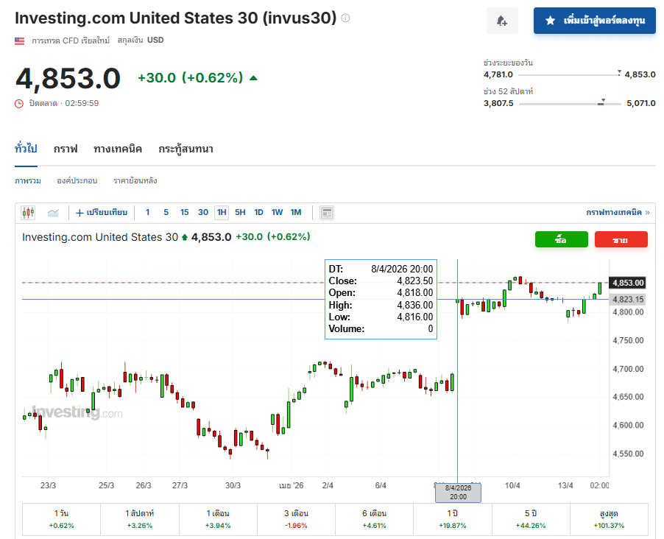Select the area line chart type icon
Screen dimensions: 664x539
pyautogui.click(x=53, y=212)
